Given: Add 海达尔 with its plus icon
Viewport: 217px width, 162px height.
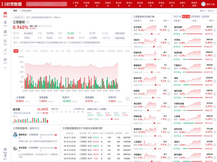Looking at the screenshot, I should [169, 43].
